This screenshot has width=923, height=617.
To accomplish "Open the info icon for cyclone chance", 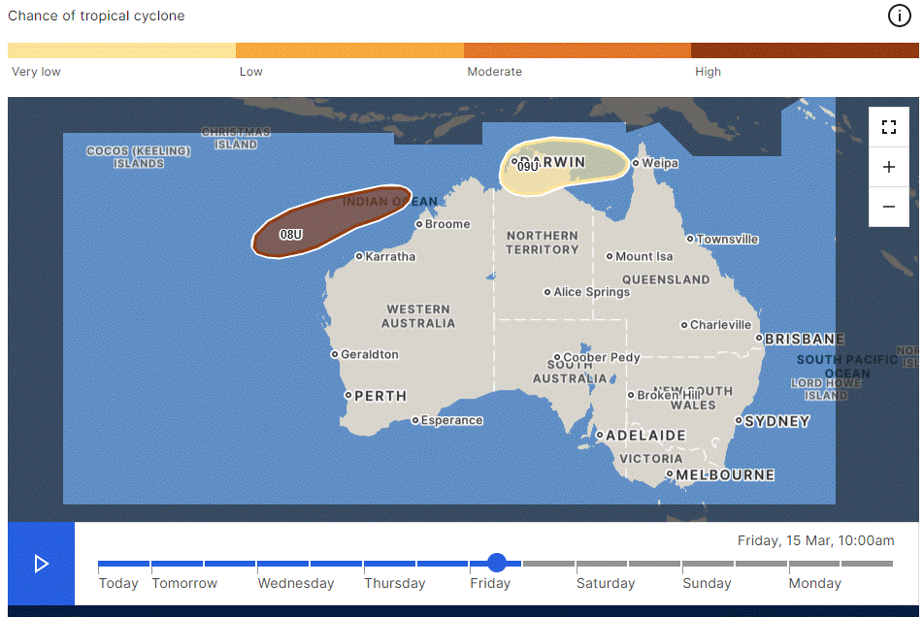I will (x=899, y=16).
